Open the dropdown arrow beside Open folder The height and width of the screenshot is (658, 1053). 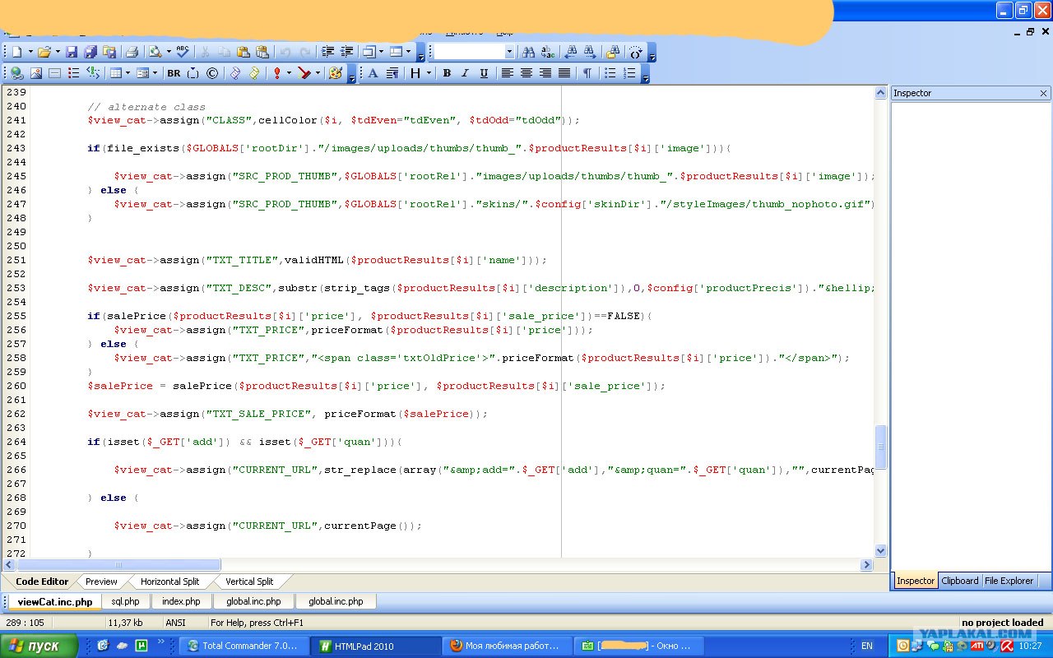pyautogui.click(x=57, y=52)
